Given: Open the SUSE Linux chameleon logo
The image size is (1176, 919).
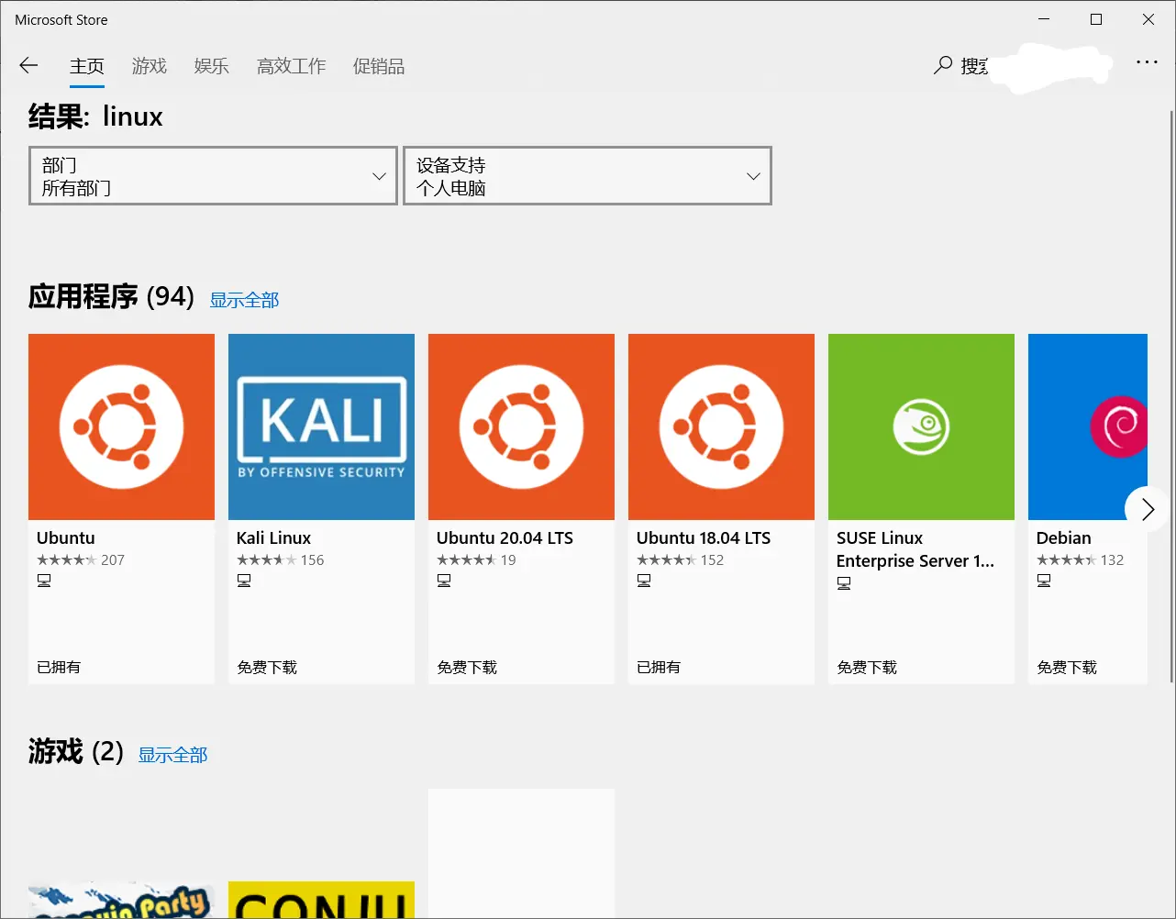Looking at the screenshot, I should pos(921,426).
